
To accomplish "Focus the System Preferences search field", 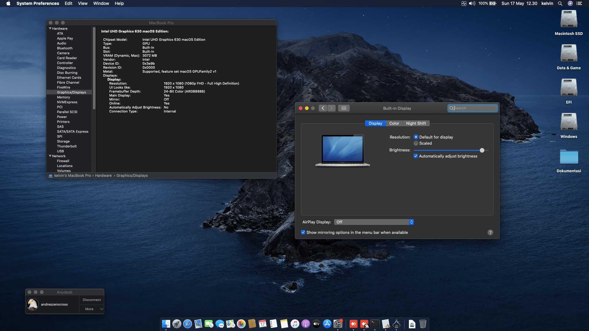I will [472, 108].
